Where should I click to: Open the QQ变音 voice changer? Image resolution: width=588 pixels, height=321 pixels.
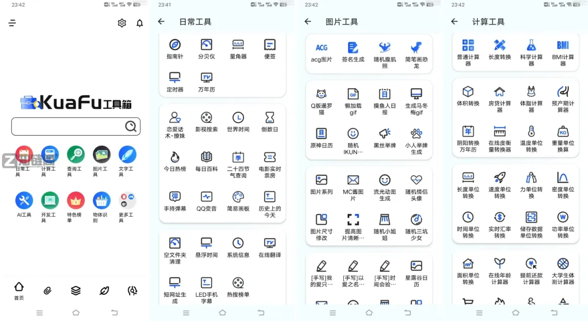click(x=206, y=202)
